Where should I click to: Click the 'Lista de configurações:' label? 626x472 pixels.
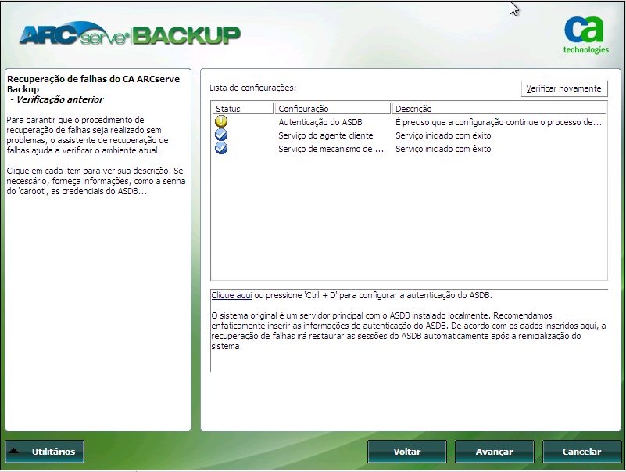click(x=252, y=88)
